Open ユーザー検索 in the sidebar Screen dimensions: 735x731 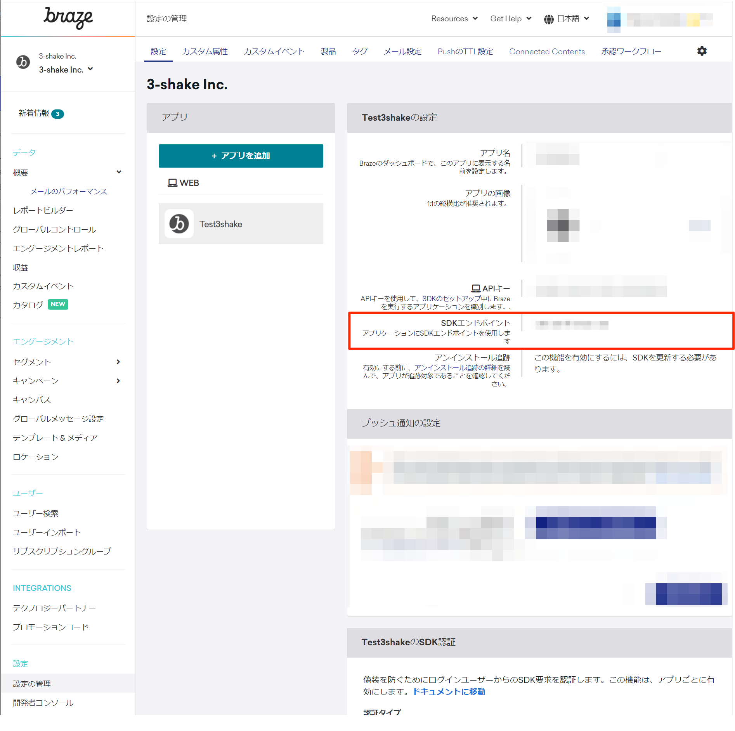pyautogui.click(x=36, y=513)
